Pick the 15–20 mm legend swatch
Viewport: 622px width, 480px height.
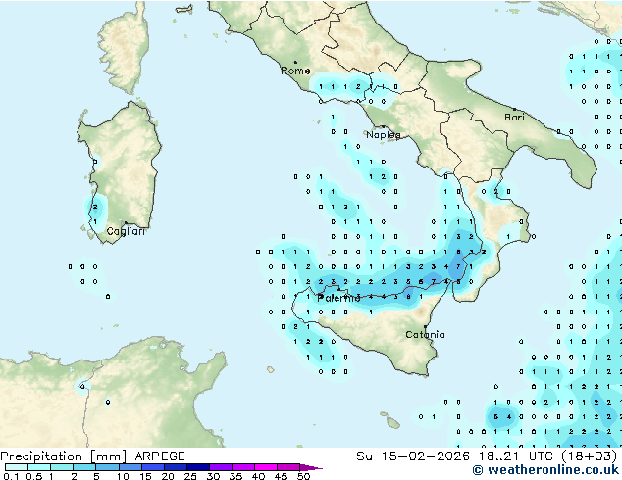(152, 467)
